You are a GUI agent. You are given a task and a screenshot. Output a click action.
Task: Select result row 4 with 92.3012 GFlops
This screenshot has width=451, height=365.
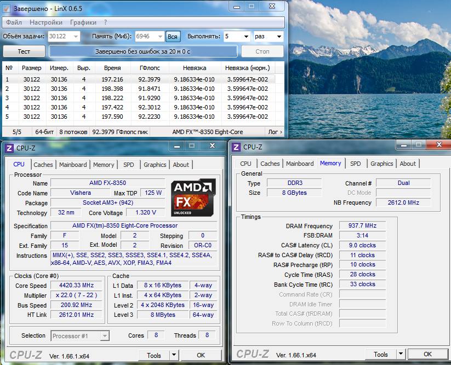point(139,107)
